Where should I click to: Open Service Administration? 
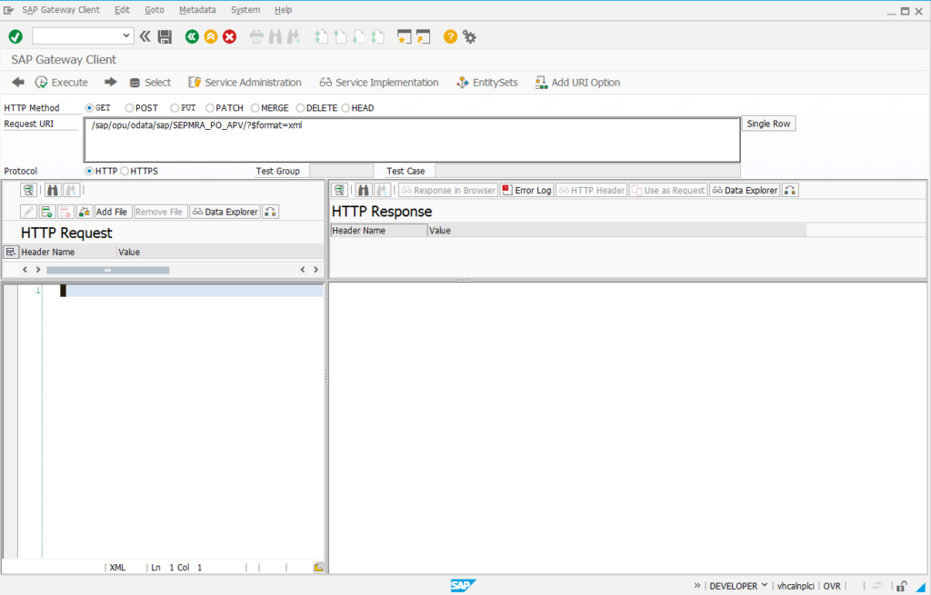click(x=245, y=83)
